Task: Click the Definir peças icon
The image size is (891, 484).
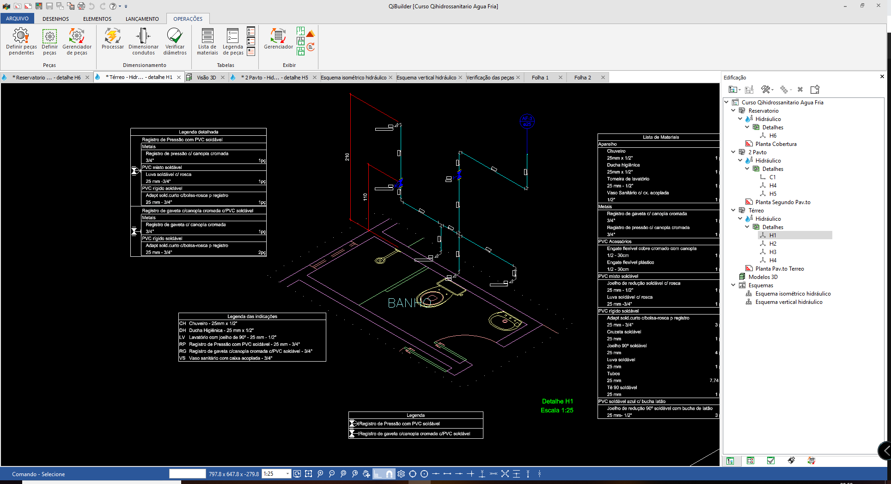Action: click(49, 42)
